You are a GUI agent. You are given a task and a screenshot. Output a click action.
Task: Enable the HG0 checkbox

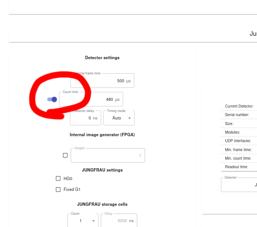tap(58, 179)
